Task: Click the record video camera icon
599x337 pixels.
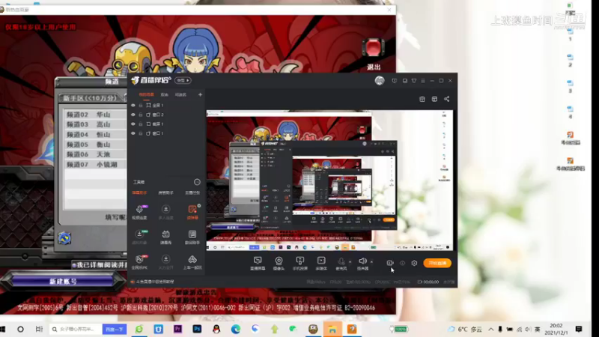Action: coord(389,263)
